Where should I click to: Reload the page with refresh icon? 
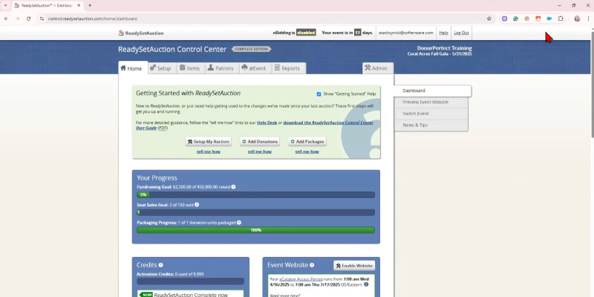pyautogui.click(x=28, y=19)
